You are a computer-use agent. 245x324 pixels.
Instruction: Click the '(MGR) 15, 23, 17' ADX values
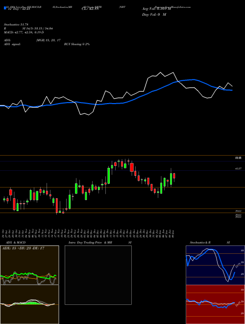pos(48,40)
